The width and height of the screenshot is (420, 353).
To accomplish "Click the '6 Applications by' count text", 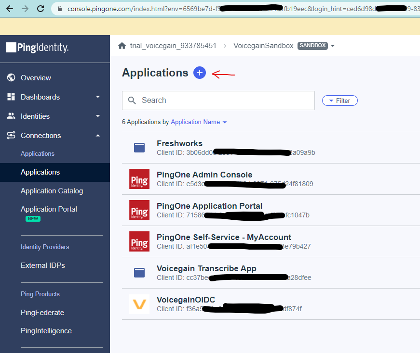I will click(146, 122).
